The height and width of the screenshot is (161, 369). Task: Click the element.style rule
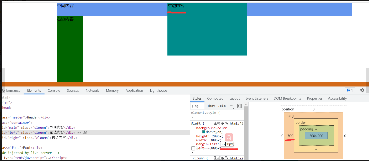pos(204,113)
